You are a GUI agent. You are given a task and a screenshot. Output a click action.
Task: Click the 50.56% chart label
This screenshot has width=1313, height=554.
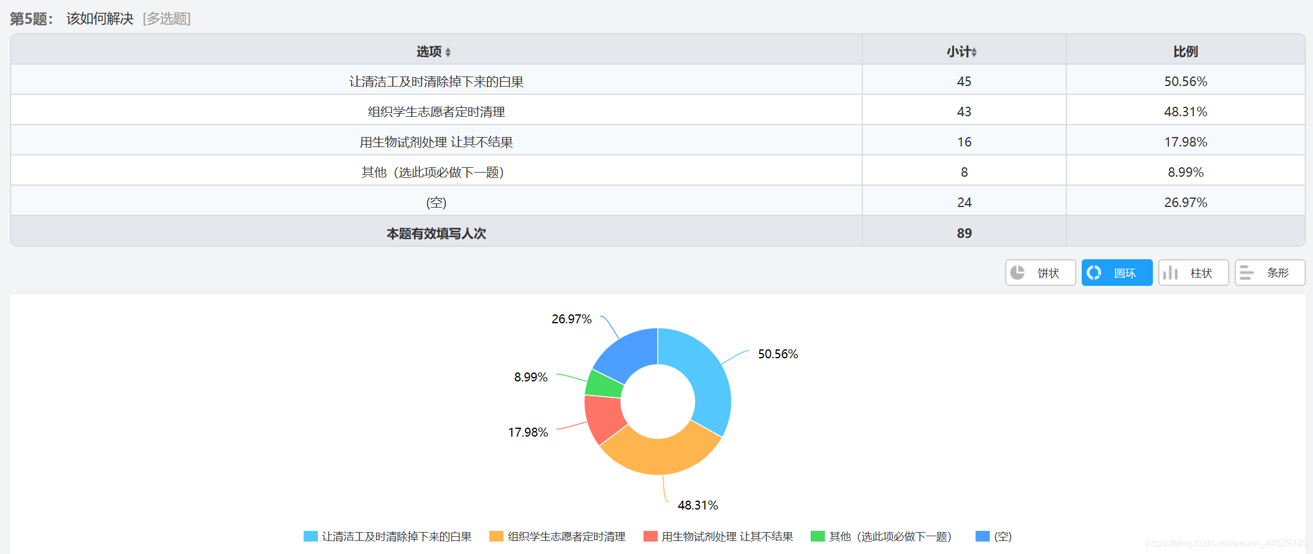778,354
